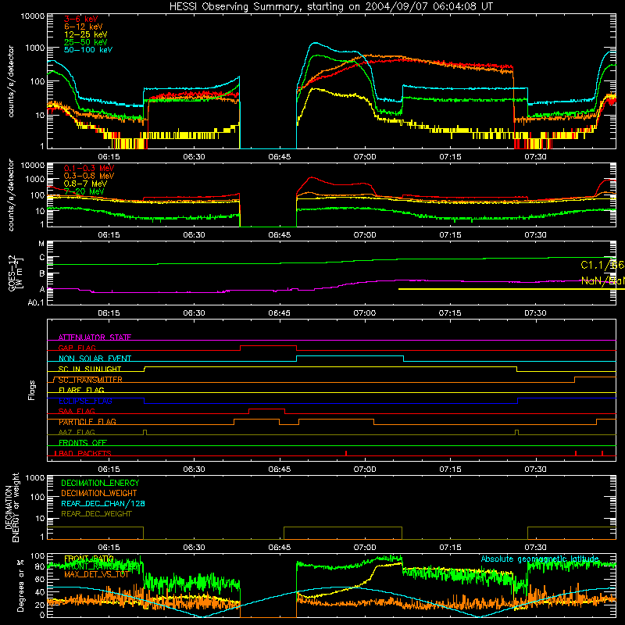Select the SC_IN_SUNLIGHT flag label

90,369
